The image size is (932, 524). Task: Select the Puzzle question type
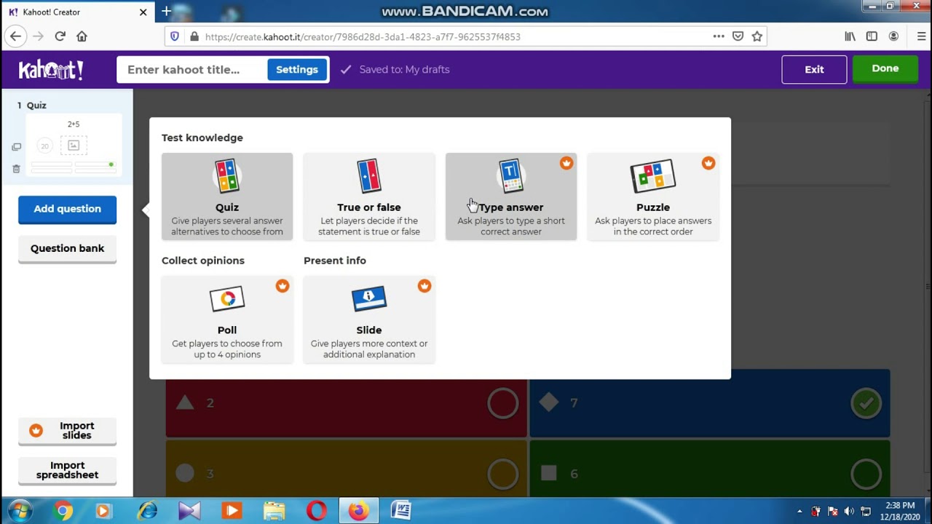point(653,196)
